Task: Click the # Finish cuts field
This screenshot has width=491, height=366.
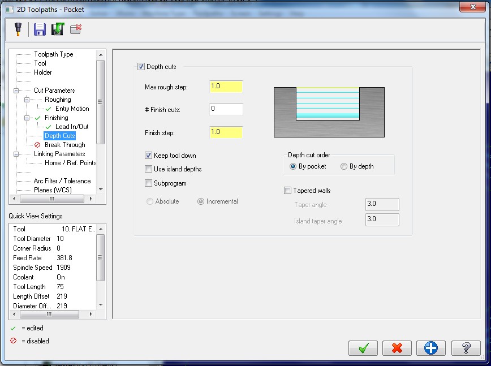Action: tap(226, 109)
